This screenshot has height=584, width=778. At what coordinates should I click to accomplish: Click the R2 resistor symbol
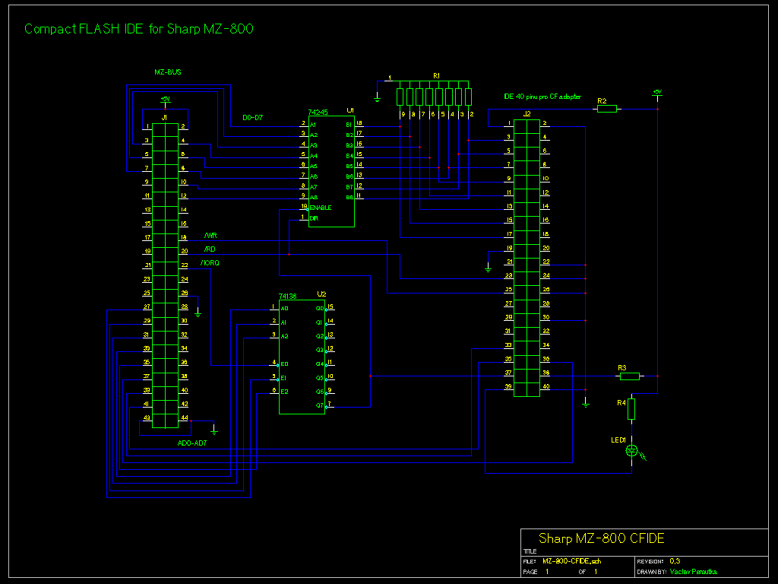606,109
